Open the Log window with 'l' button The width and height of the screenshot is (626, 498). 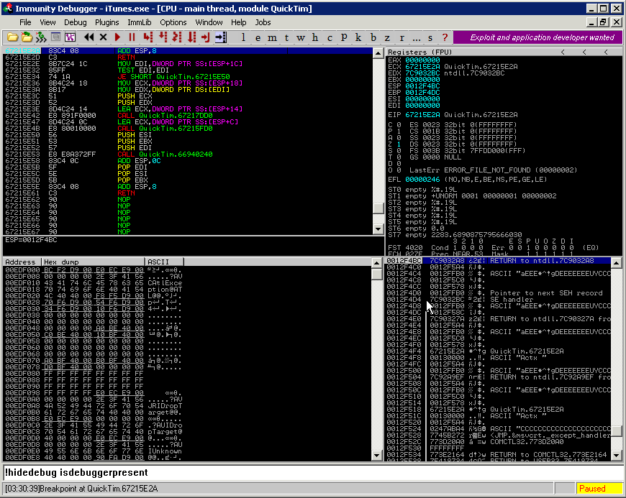[x=243, y=37]
